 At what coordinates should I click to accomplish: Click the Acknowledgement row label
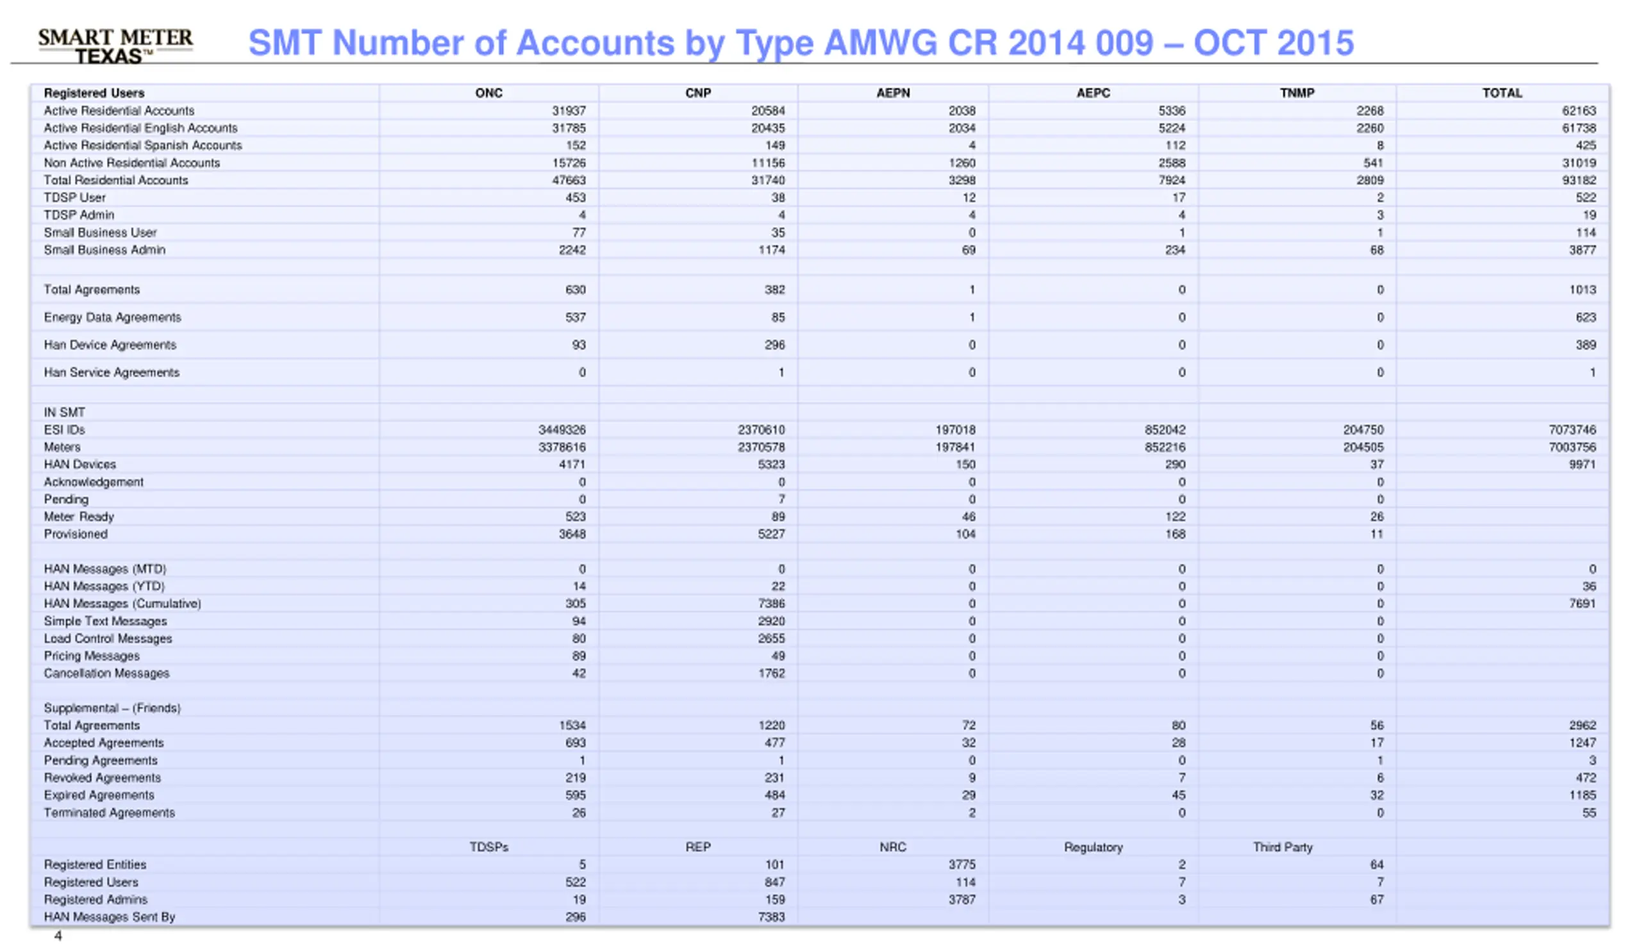pyautogui.click(x=94, y=482)
